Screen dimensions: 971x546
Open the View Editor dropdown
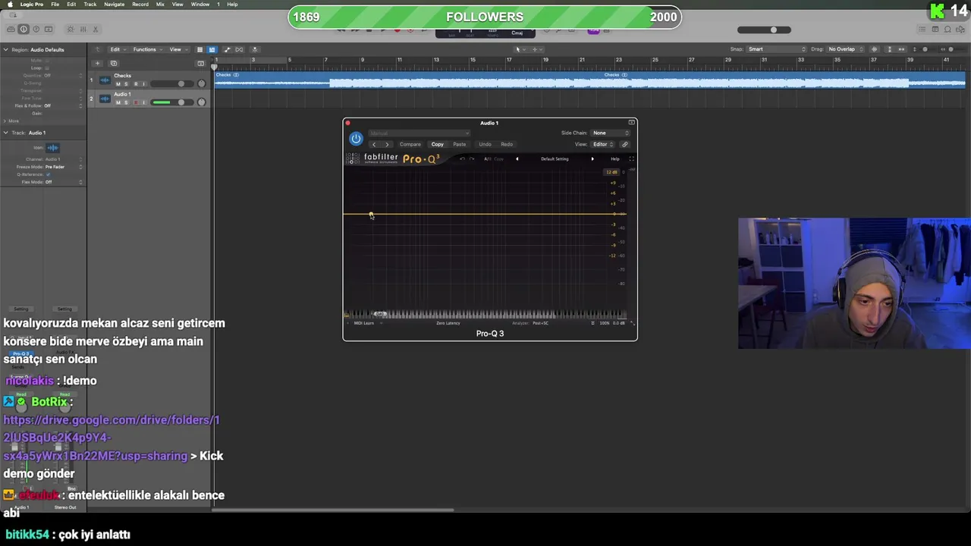(x=603, y=144)
